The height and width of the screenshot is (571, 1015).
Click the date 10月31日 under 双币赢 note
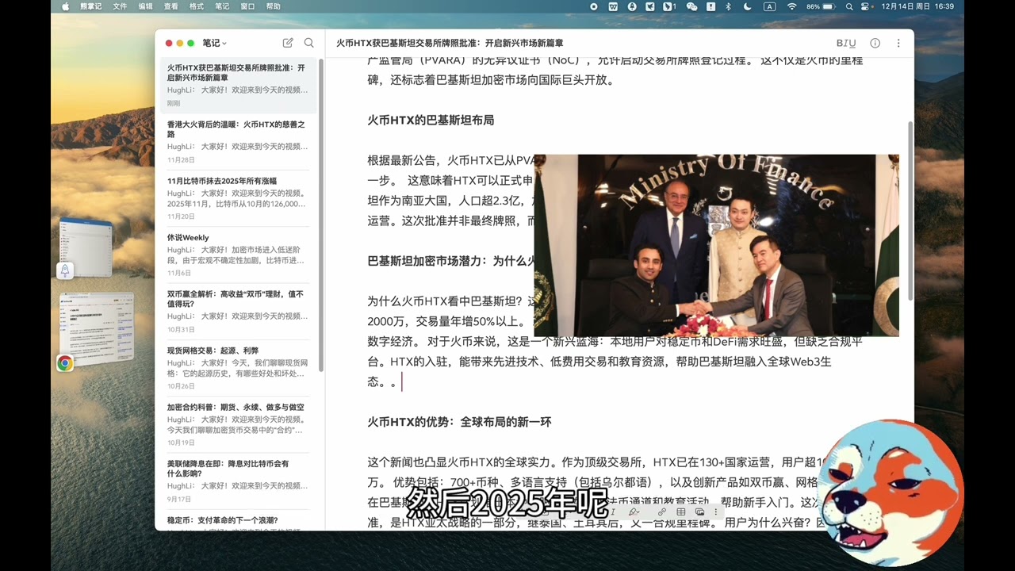click(x=181, y=330)
